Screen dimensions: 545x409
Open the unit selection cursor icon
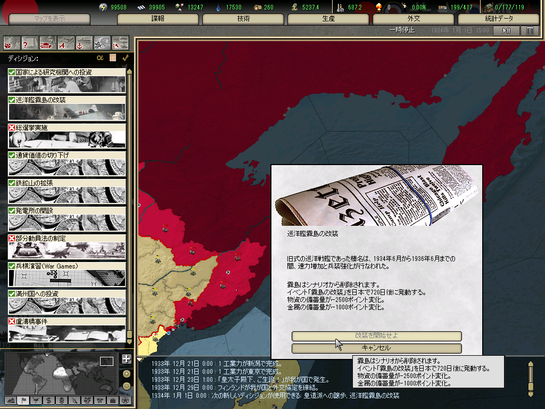click(120, 43)
